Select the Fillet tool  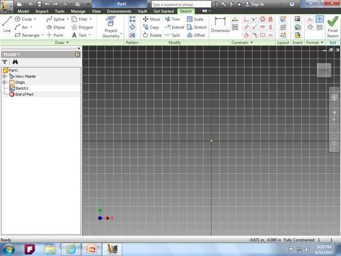tap(80, 19)
